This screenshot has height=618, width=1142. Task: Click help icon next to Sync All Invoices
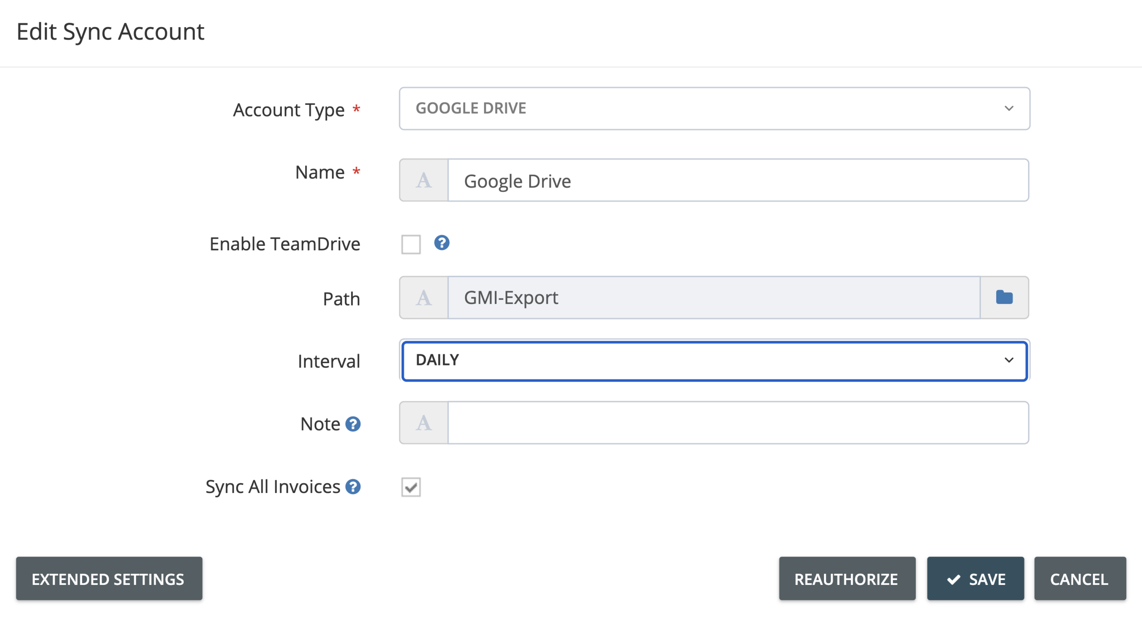point(353,487)
